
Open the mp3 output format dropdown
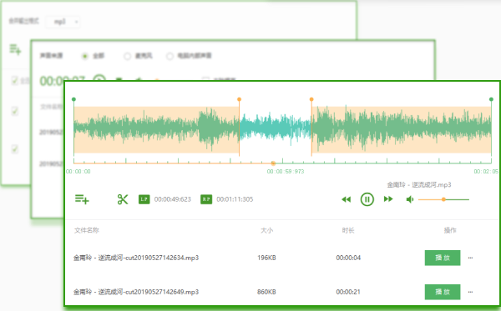click(63, 22)
